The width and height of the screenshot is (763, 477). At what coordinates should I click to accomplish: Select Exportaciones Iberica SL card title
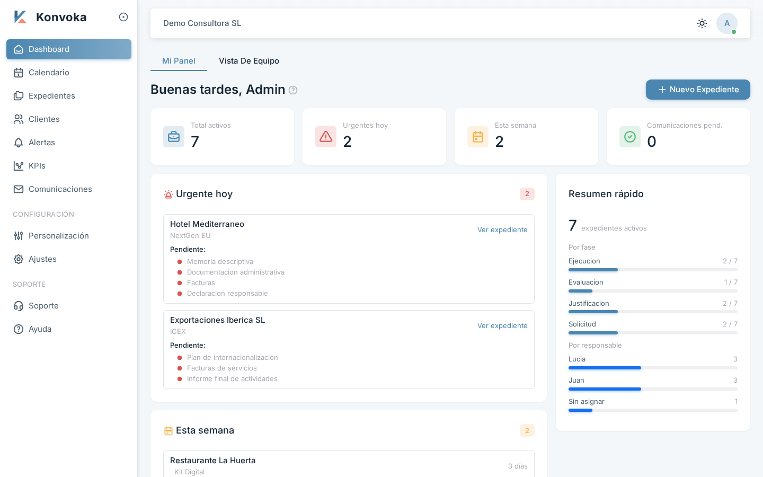click(217, 320)
